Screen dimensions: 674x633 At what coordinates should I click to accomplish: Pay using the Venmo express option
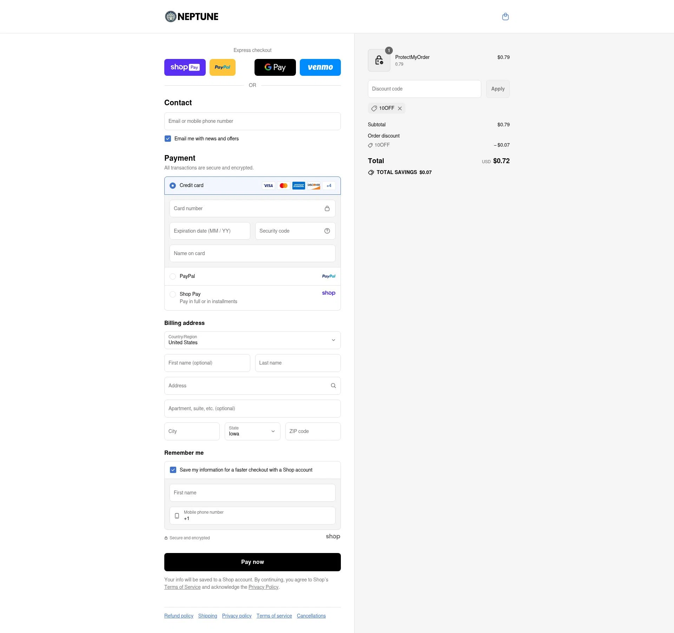[320, 67]
